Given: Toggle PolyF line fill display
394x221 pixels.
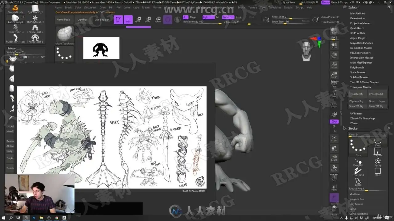Looking at the screenshot, I should click(334, 178).
